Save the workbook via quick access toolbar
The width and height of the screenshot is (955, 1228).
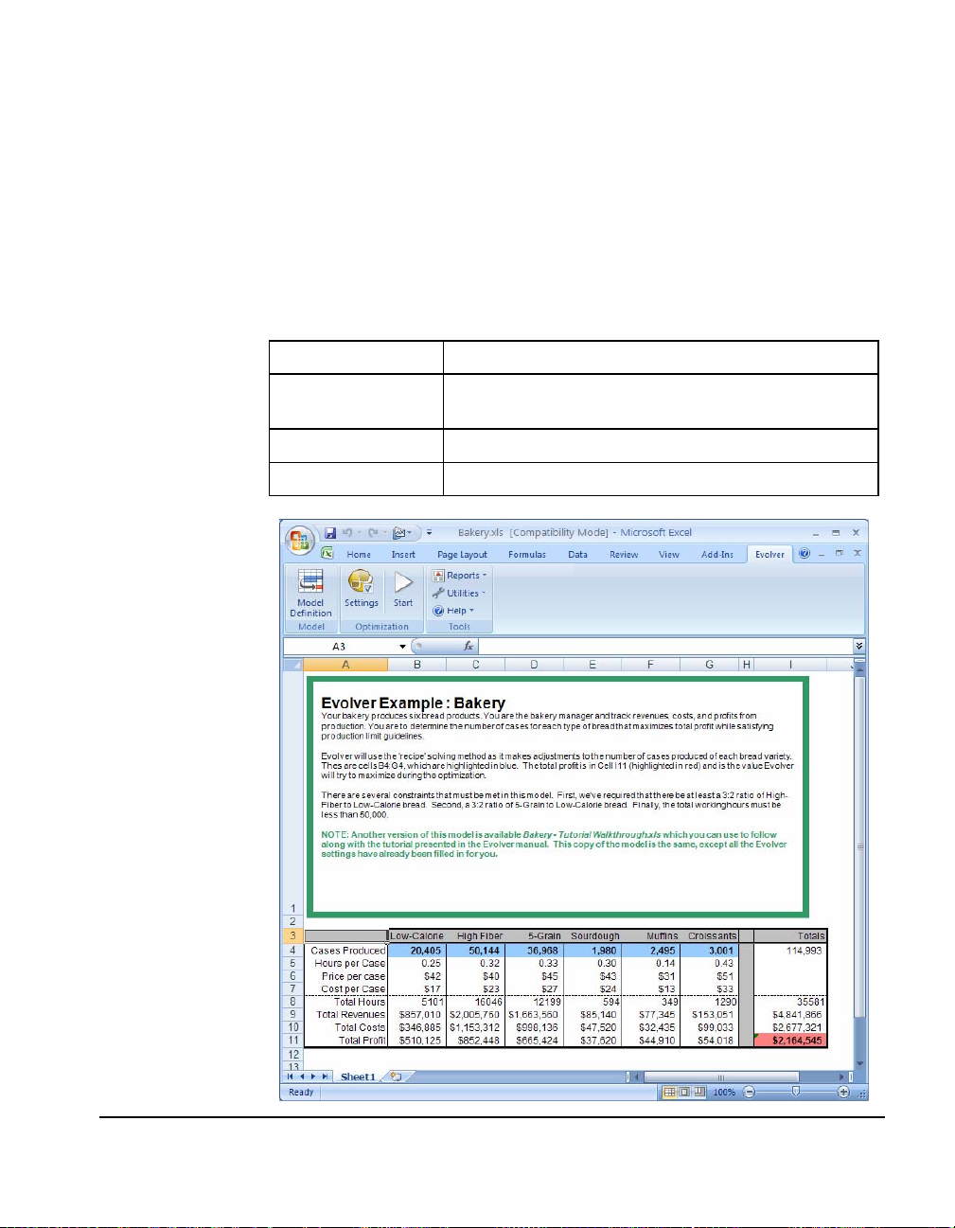click(330, 533)
